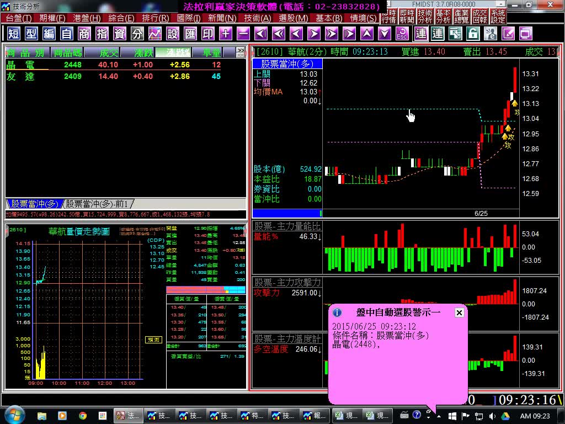Image resolution: width=565 pixels, height=424 pixels.
Task: Sort by the 單量 column header
Action: pyautogui.click(x=207, y=52)
